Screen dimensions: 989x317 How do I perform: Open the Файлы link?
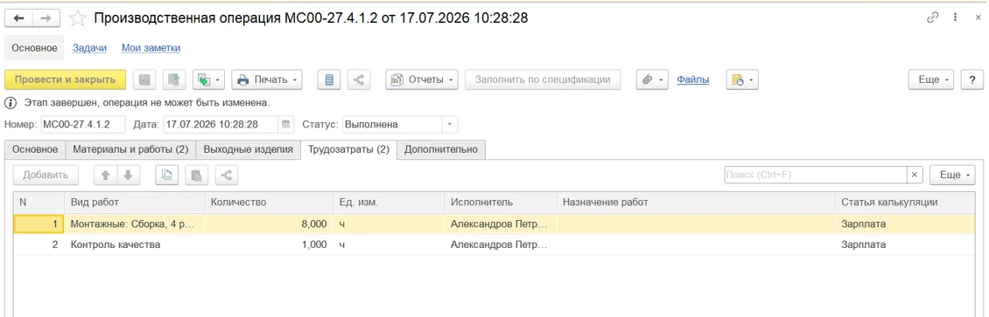click(692, 79)
